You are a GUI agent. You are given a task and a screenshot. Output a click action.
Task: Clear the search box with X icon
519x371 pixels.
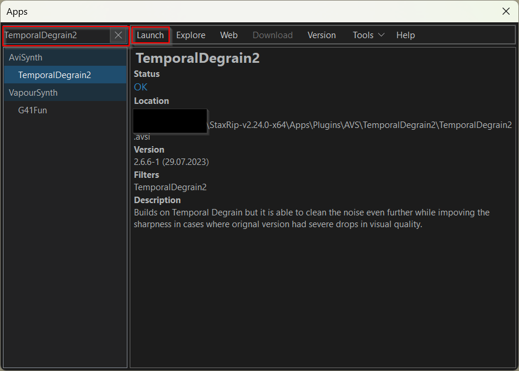pos(118,35)
